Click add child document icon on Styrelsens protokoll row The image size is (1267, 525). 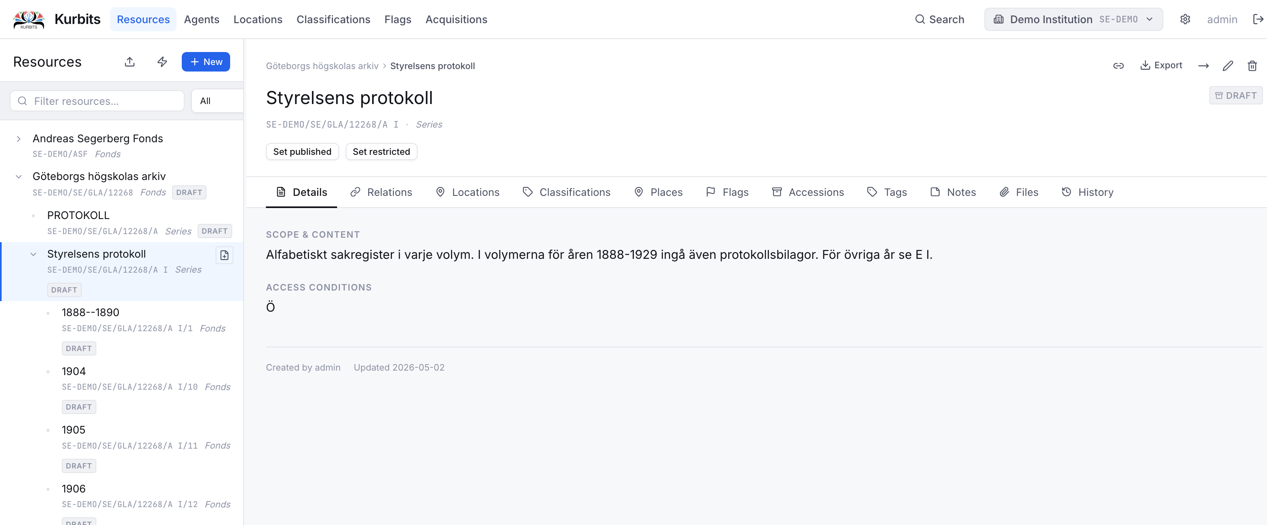[224, 255]
